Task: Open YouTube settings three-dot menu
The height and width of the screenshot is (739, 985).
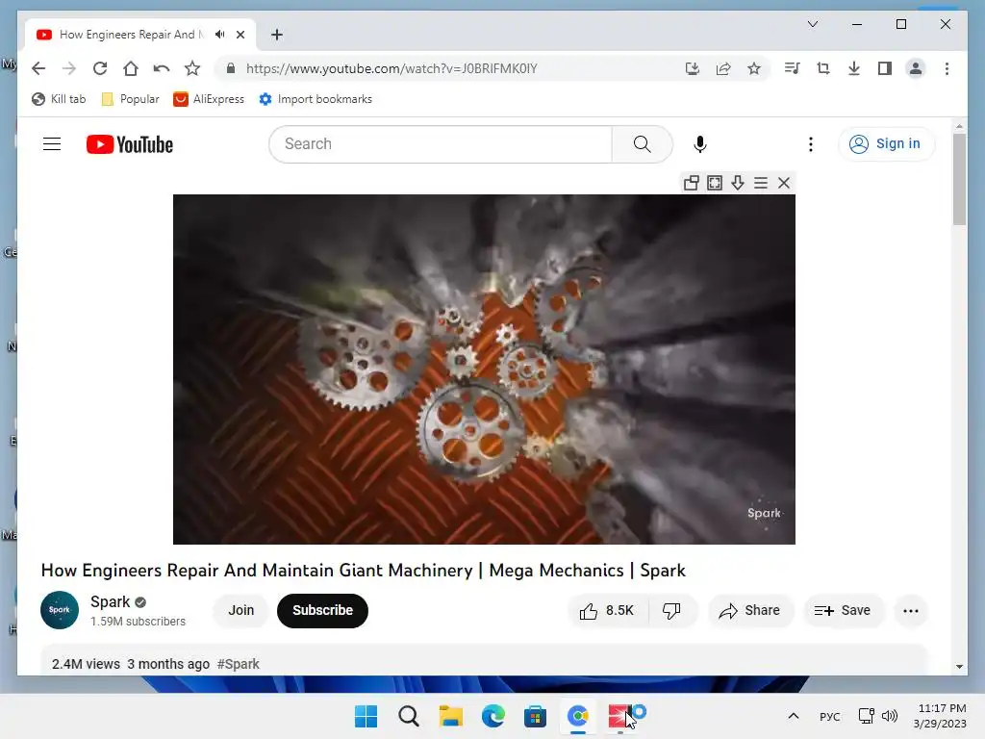Action: [810, 144]
